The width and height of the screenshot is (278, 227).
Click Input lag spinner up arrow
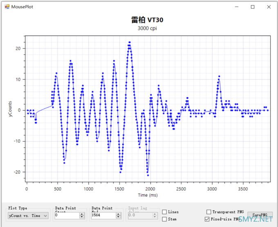coord(155,214)
